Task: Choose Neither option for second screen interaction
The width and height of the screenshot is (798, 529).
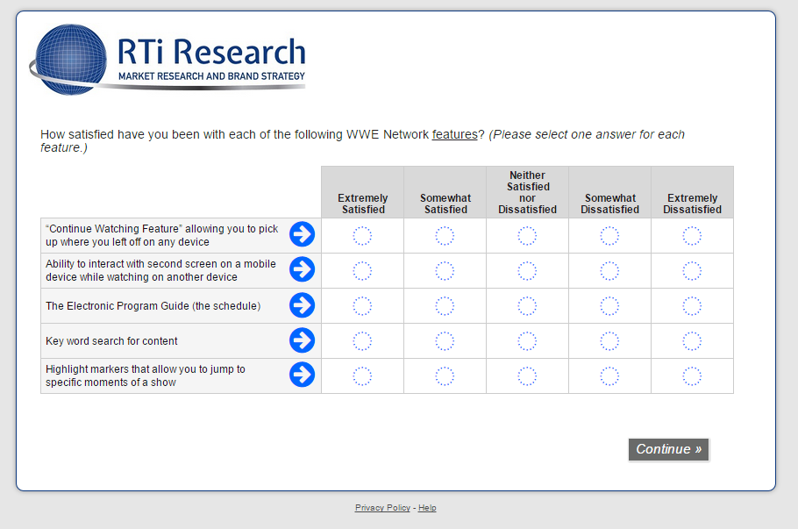Action: [x=527, y=271]
